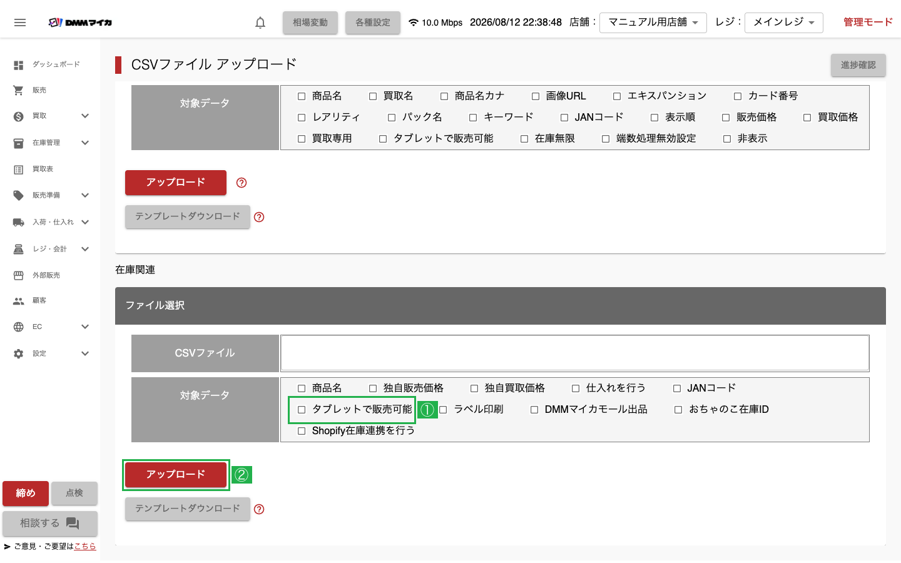The width and height of the screenshot is (901, 563).
Task: Open the hamburger menu icon
Action: (20, 23)
